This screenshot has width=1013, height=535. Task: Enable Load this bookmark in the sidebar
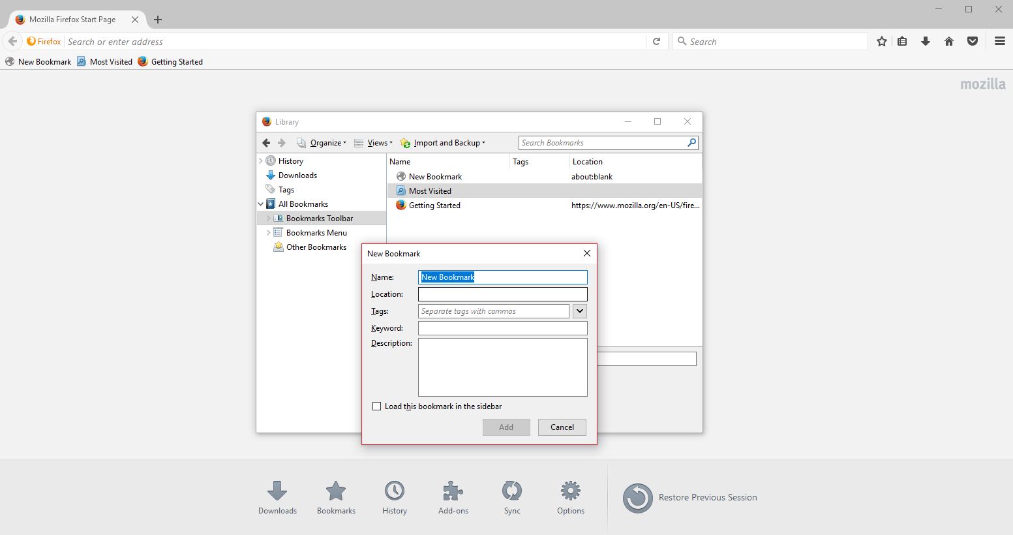pos(377,406)
